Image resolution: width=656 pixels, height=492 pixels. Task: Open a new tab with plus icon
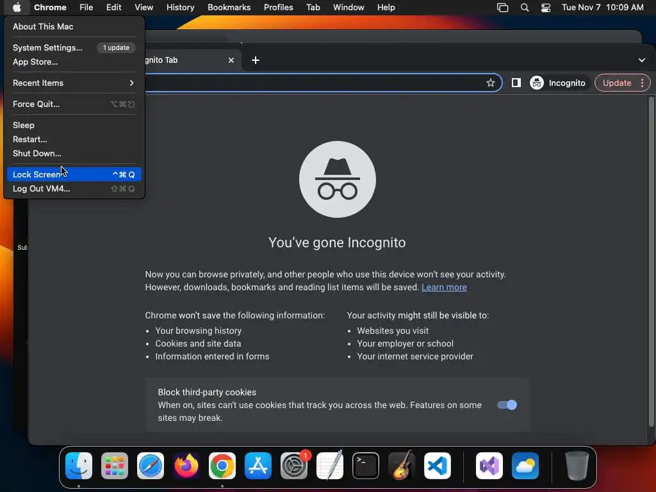point(255,60)
